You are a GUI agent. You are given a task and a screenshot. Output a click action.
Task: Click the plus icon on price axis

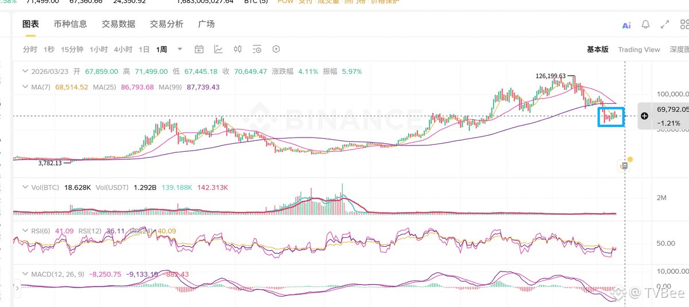644,116
